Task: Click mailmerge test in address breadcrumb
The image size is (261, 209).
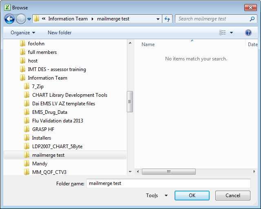Action: click(113, 19)
